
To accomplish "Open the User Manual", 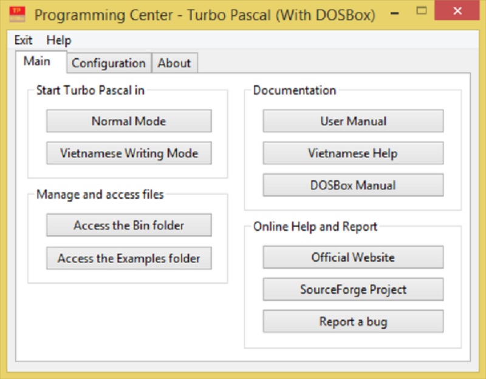I will coord(353,121).
